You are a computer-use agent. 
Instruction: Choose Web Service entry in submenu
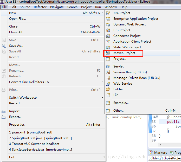coord(143,84)
